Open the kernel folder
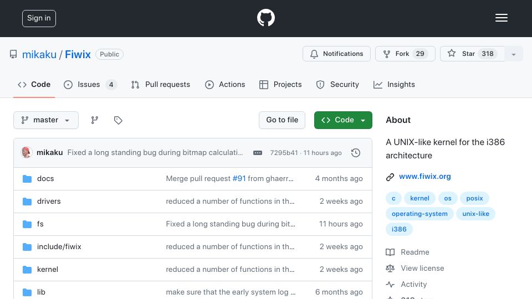 (x=48, y=270)
